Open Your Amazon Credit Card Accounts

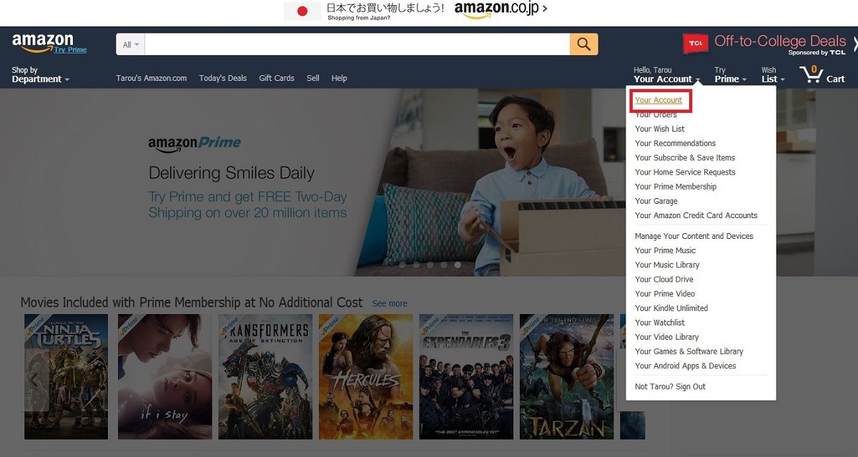pyautogui.click(x=696, y=215)
